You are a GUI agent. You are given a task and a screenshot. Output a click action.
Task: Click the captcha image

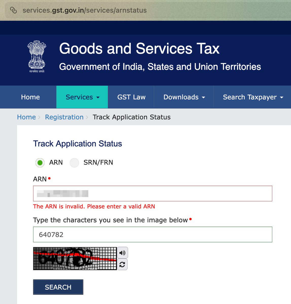coord(75,259)
